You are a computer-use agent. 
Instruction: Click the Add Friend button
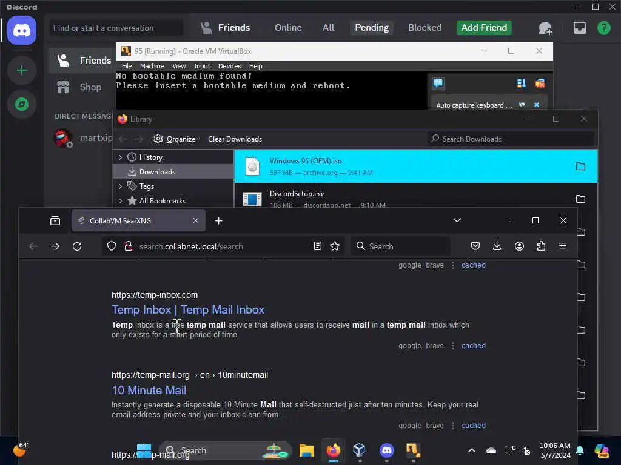(x=484, y=28)
